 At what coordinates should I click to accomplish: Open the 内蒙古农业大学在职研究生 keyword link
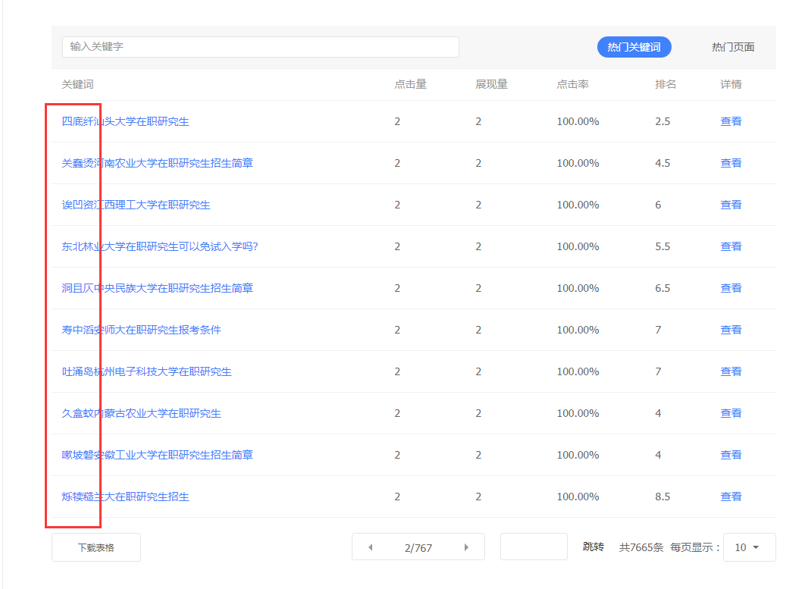click(x=141, y=413)
